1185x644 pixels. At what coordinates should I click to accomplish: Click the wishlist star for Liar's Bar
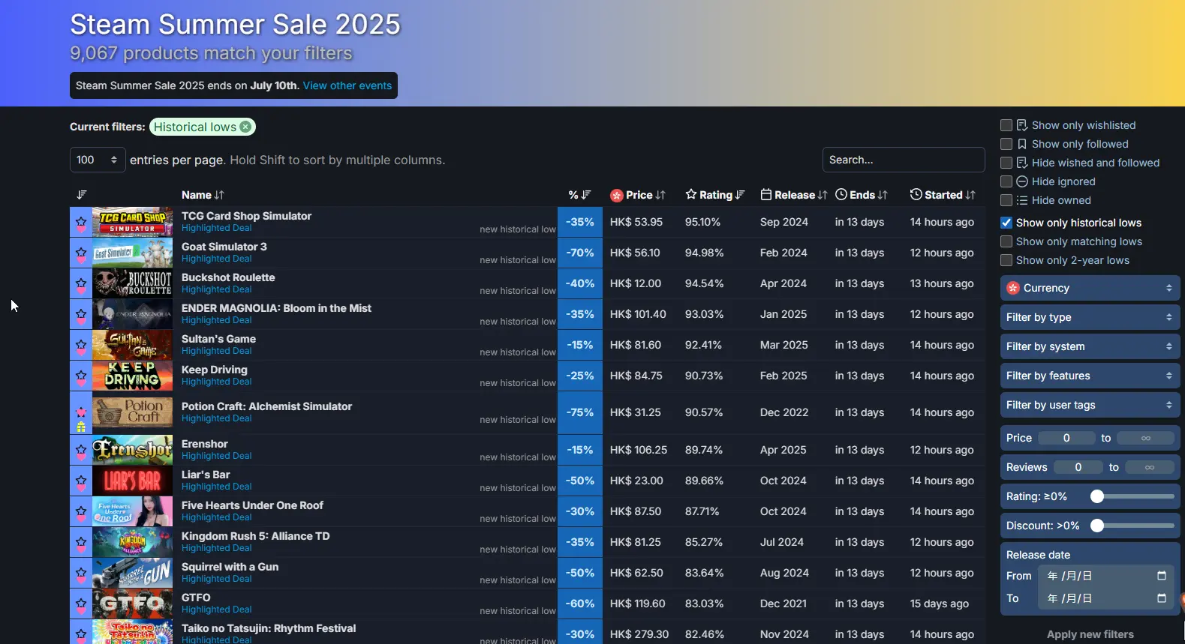81,481
